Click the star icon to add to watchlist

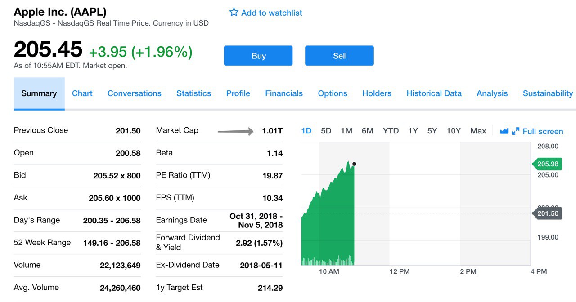[x=234, y=12]
